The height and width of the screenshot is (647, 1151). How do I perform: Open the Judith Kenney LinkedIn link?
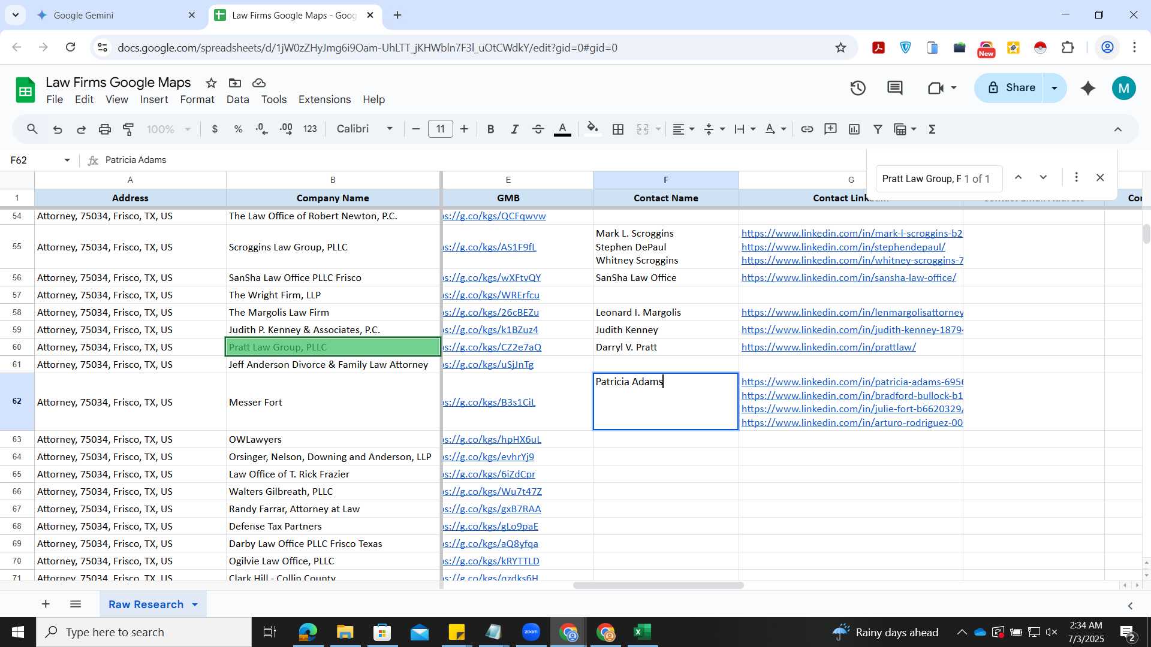tap(852, 329)
